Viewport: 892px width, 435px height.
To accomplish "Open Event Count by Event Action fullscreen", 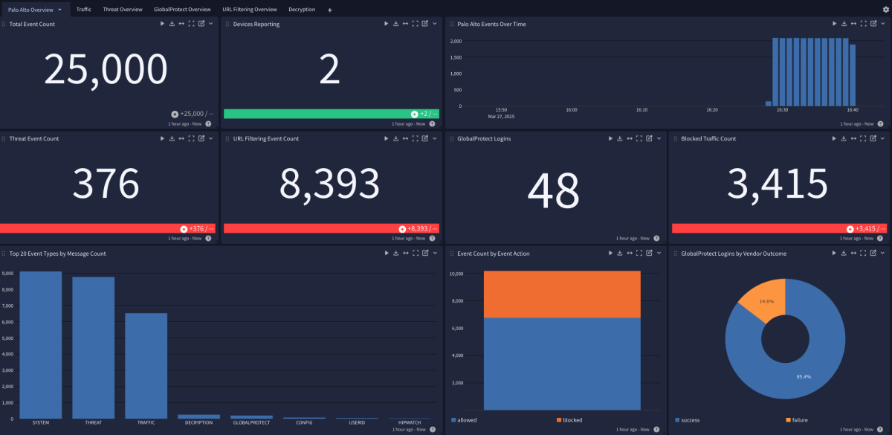I will [x=639, y=253].
